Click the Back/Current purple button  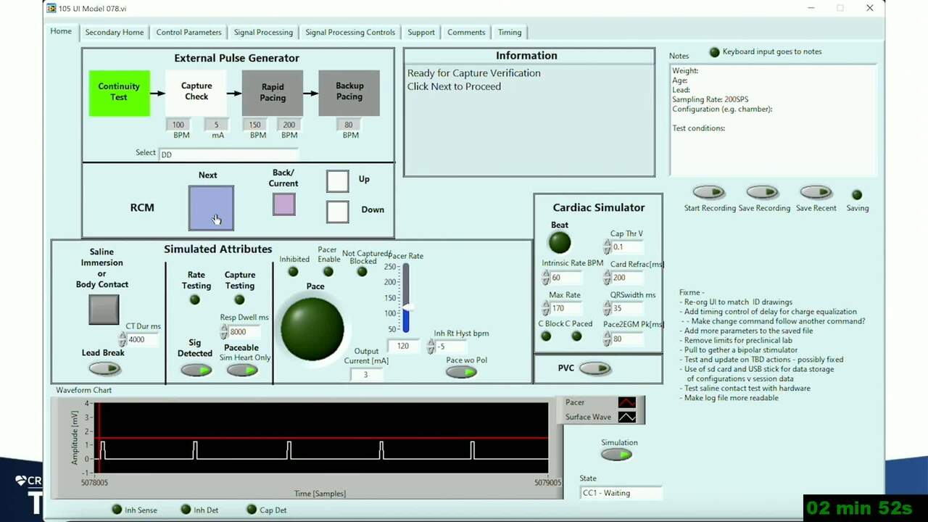(x=284, y=204)
